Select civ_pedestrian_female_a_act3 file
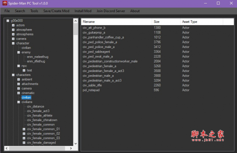This screenshot has width=237, height=153. tap(157, 71)
